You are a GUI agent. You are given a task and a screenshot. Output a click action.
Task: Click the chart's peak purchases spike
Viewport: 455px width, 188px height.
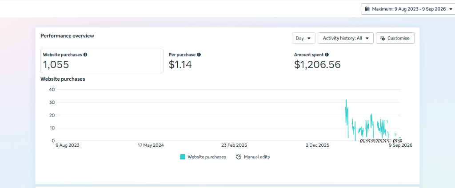346,100
